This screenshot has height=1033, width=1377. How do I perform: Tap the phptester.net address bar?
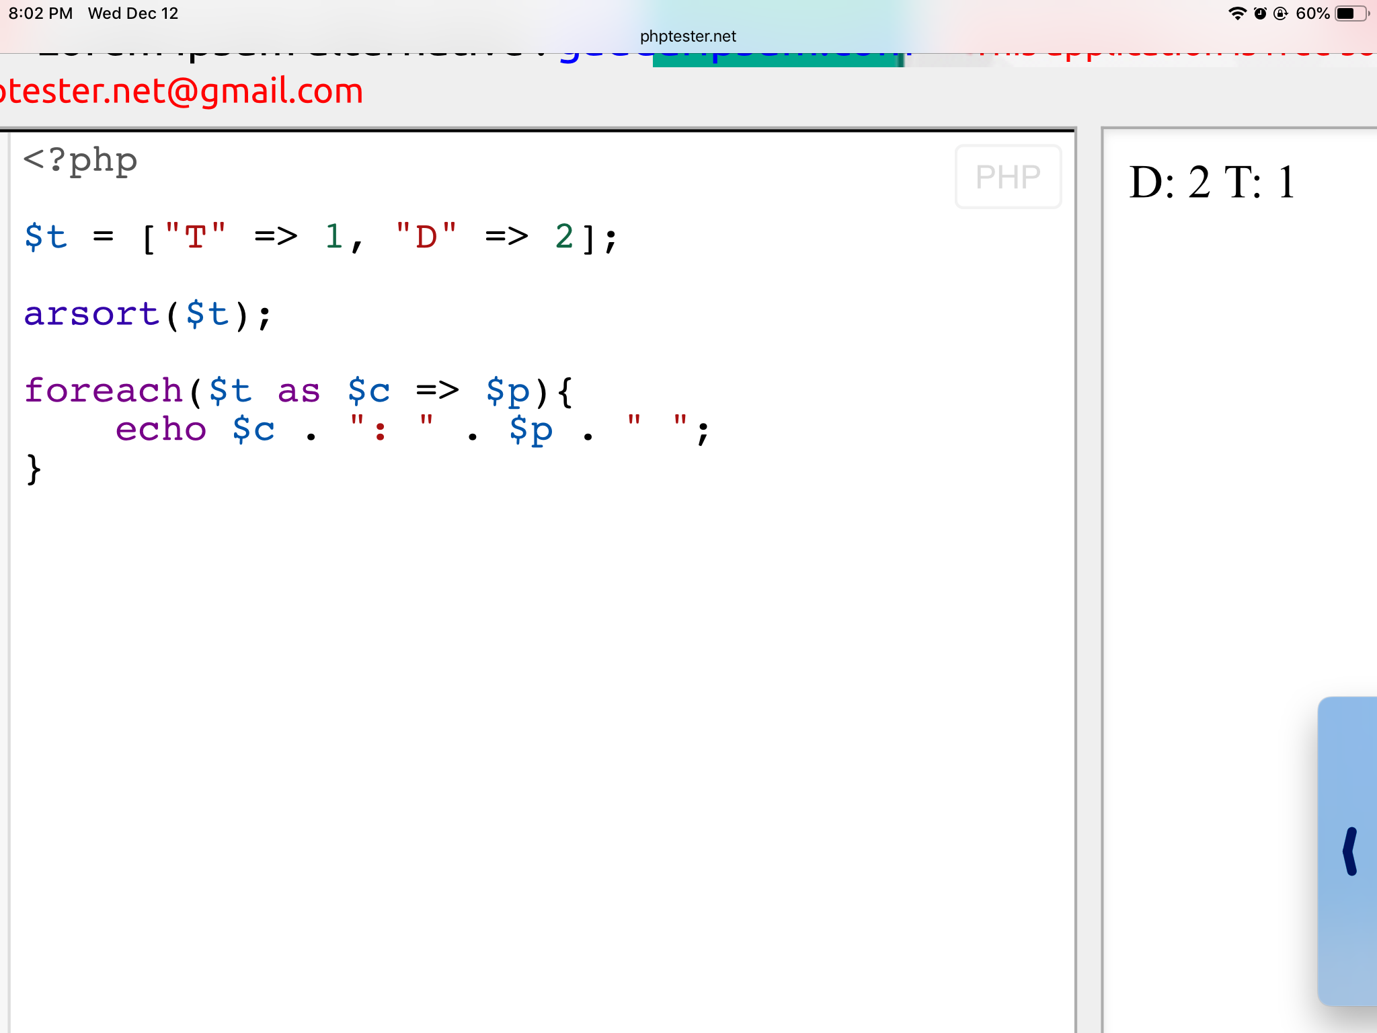pyautogui.click(x=688, y=36)
